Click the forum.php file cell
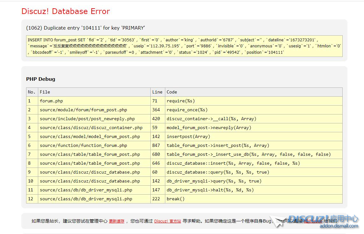The height and width of the screenshot is (234, 364). (x=51, y=101)
